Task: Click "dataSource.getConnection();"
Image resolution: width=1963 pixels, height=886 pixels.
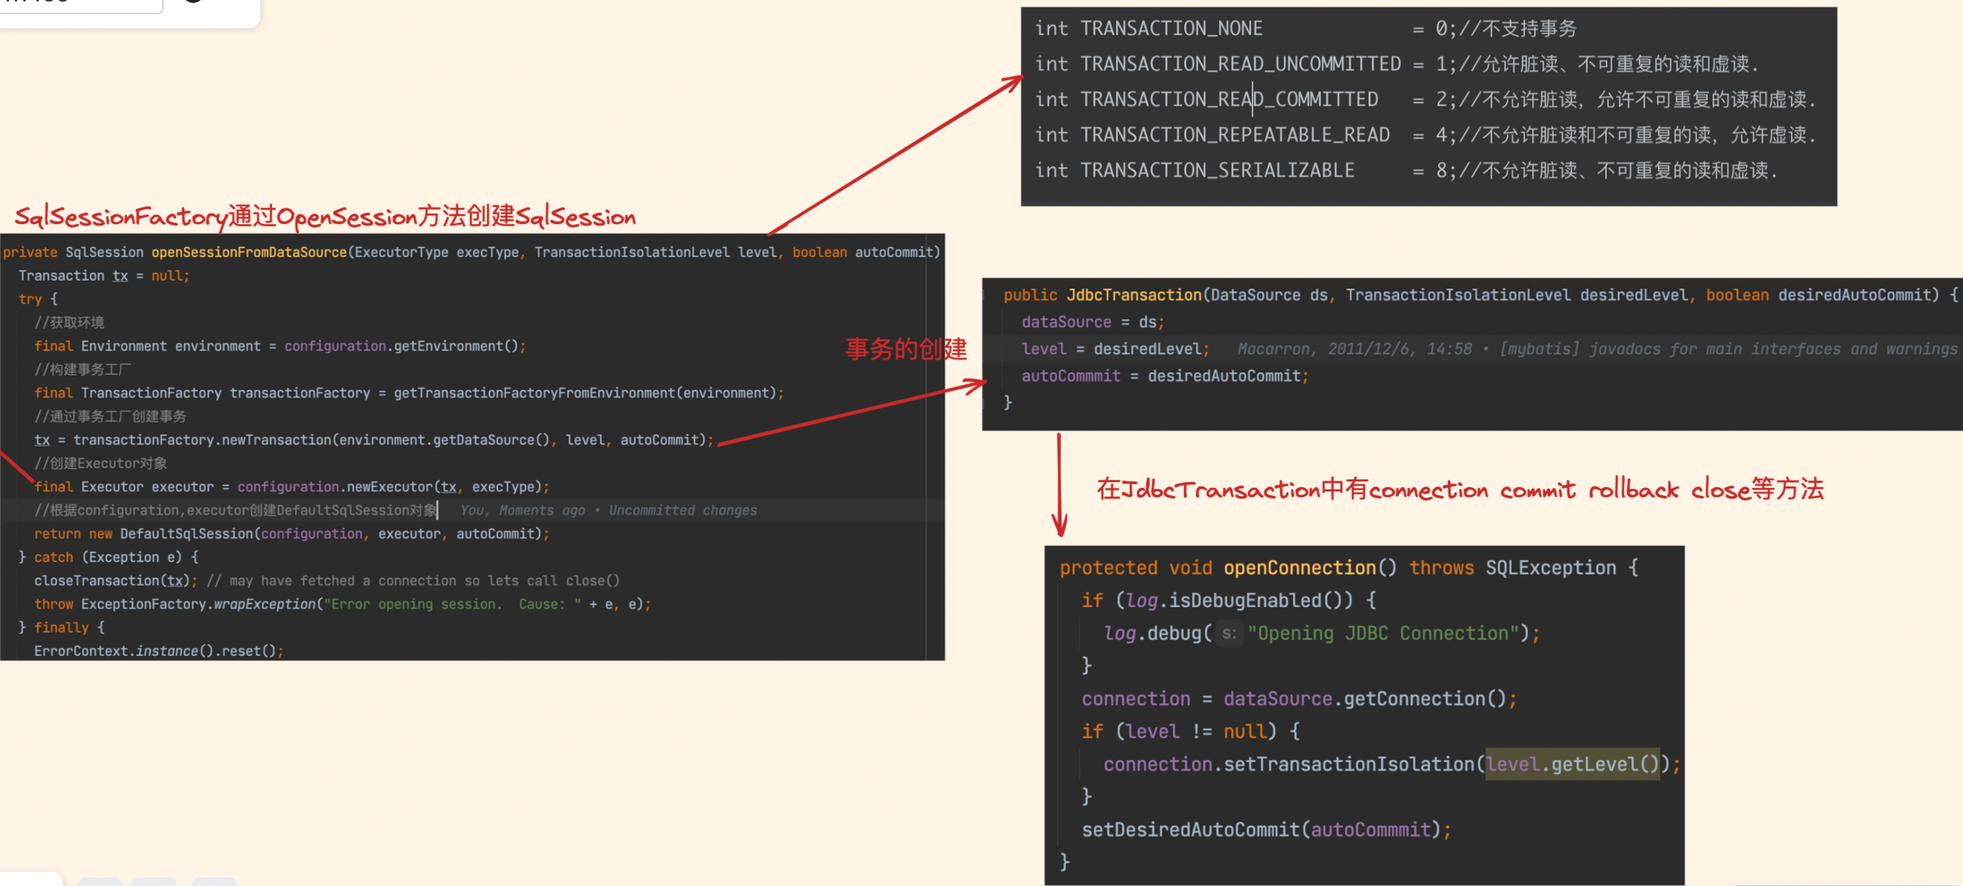Action: pyautogui.click(x=1370, y=700)
